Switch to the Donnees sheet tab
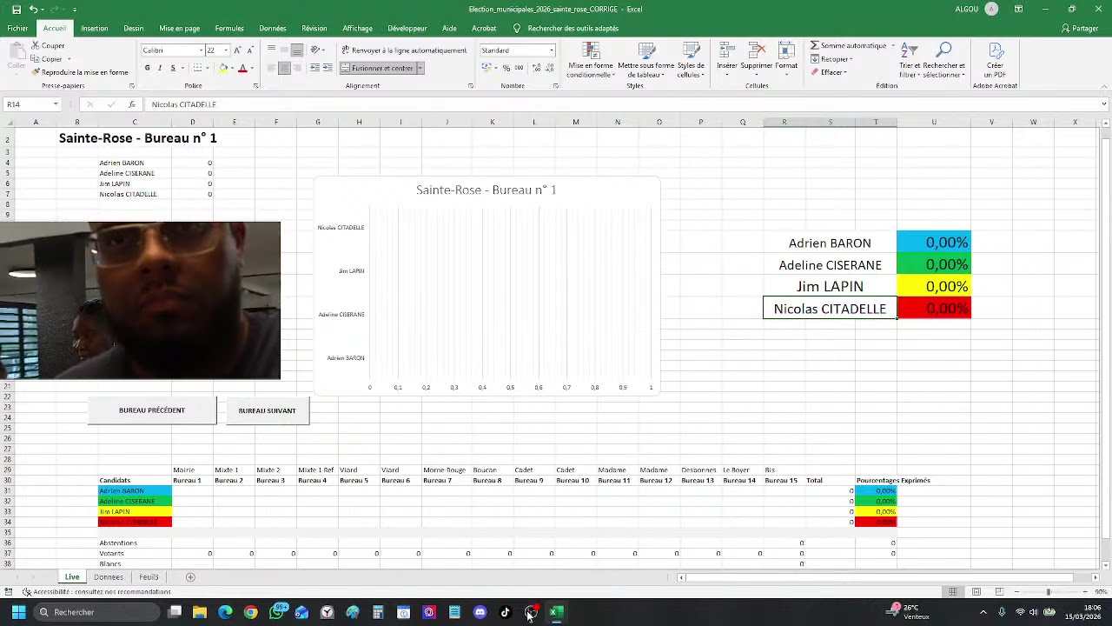 [109, 577]
